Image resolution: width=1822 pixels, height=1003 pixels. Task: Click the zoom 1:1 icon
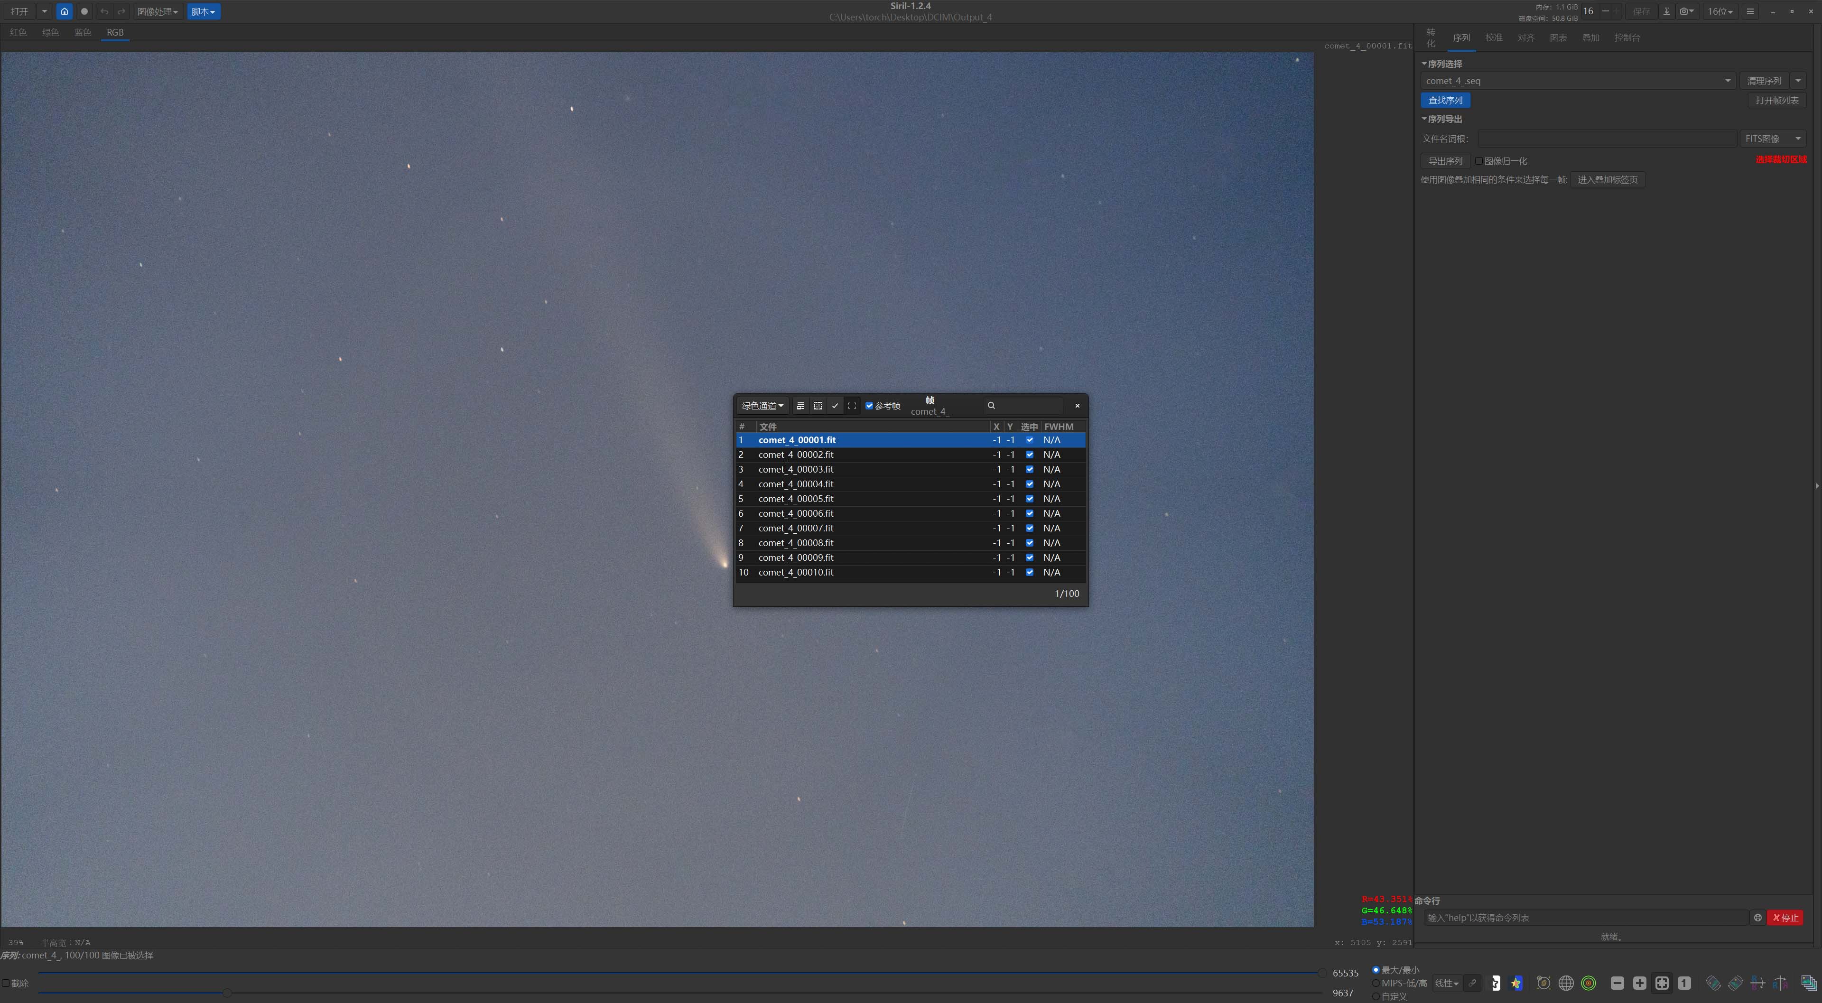tap(1684, 983)
